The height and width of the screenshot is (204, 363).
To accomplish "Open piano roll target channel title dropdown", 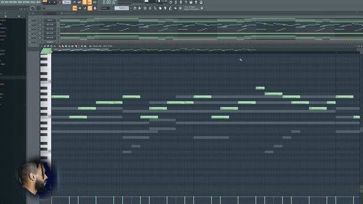I will (102, 46).
